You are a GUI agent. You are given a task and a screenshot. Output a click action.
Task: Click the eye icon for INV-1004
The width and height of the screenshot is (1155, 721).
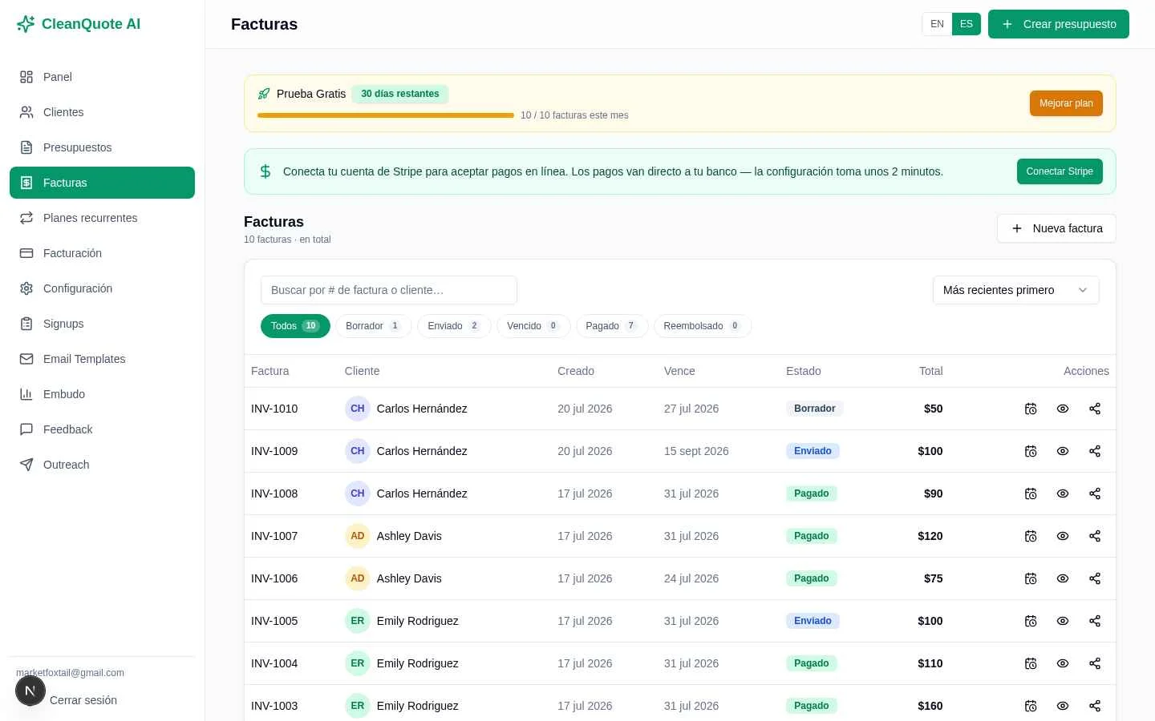(x=1063, y=663)
